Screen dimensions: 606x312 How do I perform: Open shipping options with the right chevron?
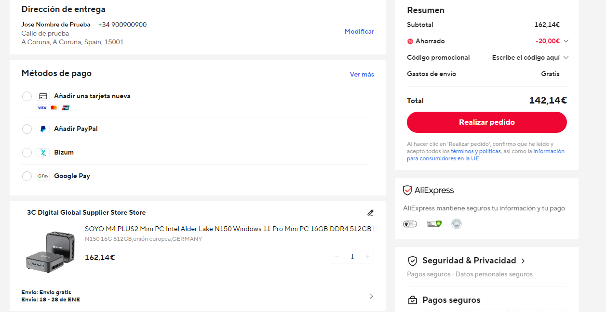point(371,296)
